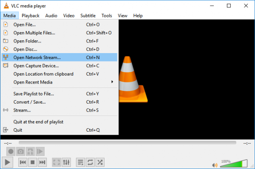Toggle A-B loop button
Viewport: 255px width, 169px height.
click(x=30, y=152)
